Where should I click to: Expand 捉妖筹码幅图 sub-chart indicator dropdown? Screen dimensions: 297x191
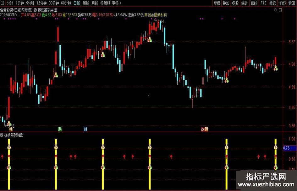[x=2, y=135]
